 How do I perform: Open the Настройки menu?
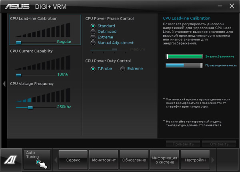click(x=195, y=160)
